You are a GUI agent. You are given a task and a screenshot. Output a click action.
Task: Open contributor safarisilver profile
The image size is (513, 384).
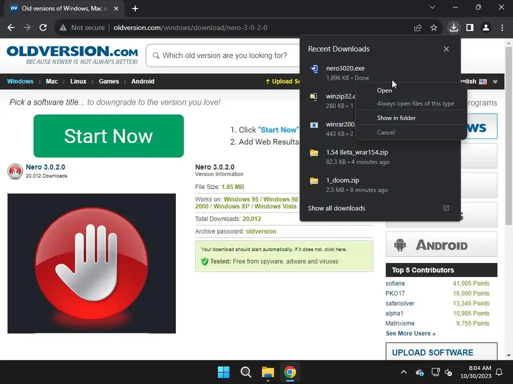(x=400, y=303)
